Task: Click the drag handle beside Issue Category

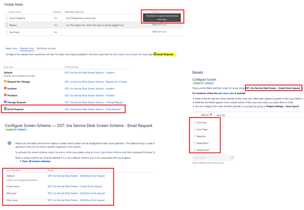Action: [7, 18]
